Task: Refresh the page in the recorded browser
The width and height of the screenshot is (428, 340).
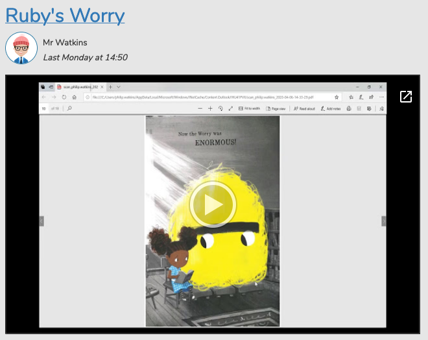Action: [64, 97]
